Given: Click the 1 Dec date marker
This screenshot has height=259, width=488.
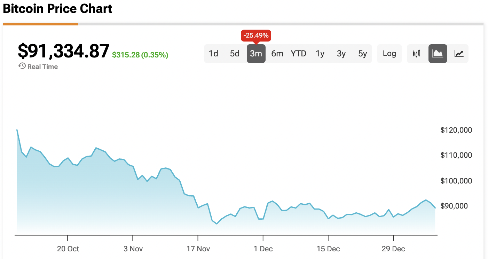Looking at the screenshot, I should tap(263, 249).
